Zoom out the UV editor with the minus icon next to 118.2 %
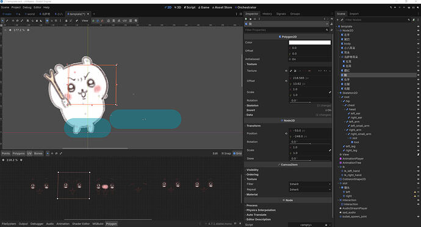Image resolution: width=421 pixels, height=227 pixels. click(x=3, y=160)
